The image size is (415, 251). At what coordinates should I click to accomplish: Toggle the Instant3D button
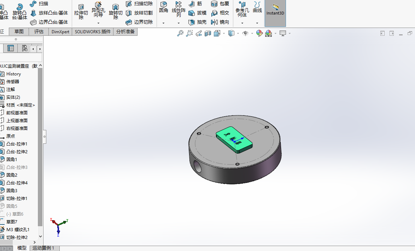(275, 13)
